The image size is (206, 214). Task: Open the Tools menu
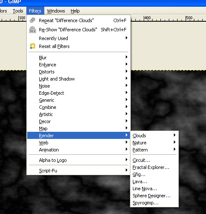pos(18,11)
